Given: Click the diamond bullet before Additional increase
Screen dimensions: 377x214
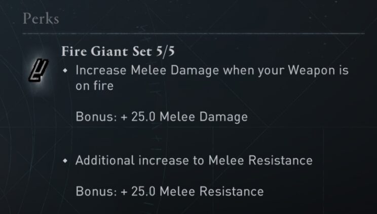Looking at the screenshot, I should (65, 161).
